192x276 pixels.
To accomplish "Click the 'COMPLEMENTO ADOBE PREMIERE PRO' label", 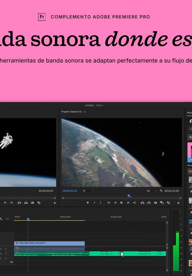I will pyautogui.click(x=100, y=17).
